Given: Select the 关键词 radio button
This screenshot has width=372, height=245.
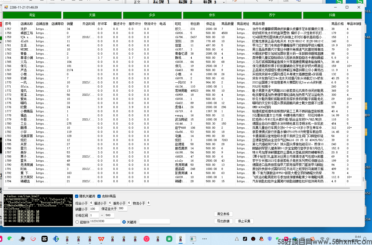Looking at the screenshot, I should [124, 222].
